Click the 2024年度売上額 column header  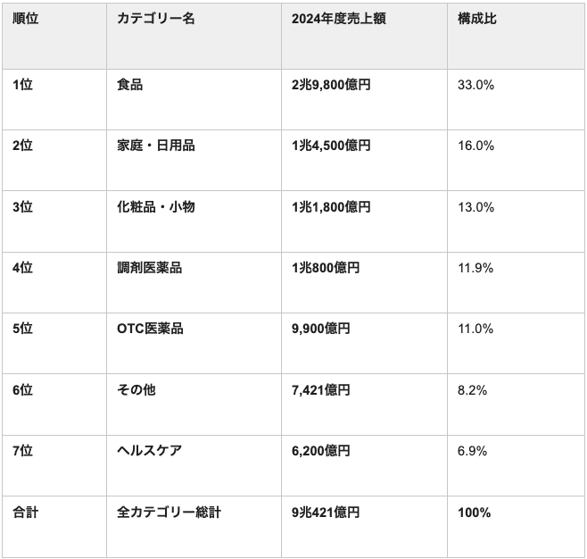pos(364,36)
